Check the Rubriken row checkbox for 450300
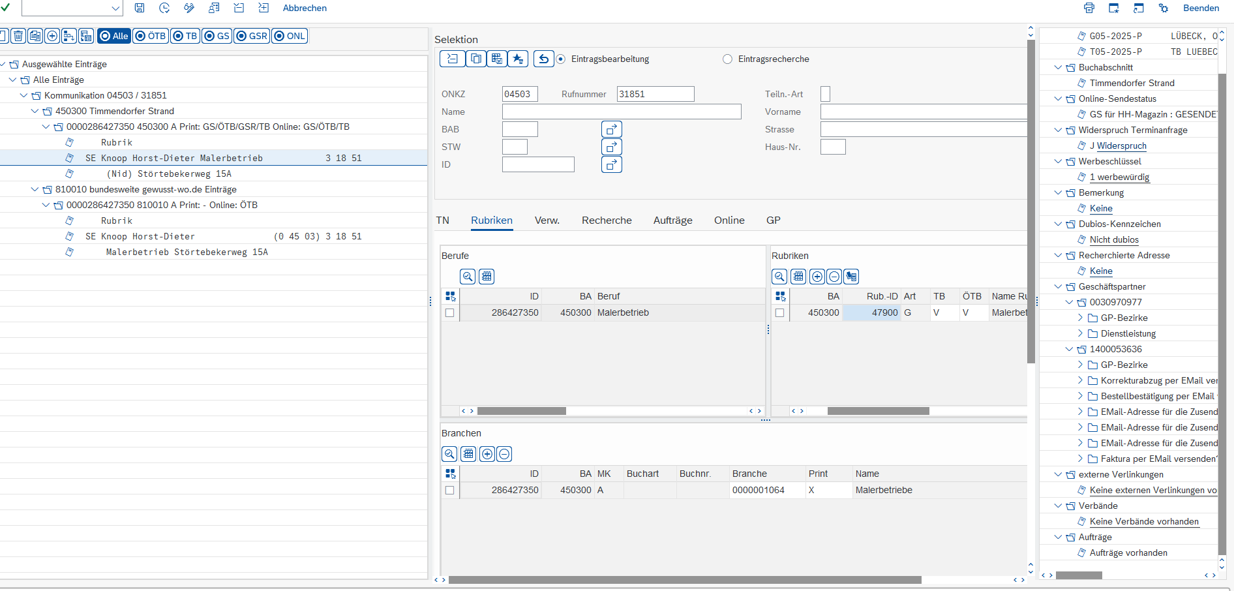This screenshot has height=591, width=1234. [x=779, y=313]
